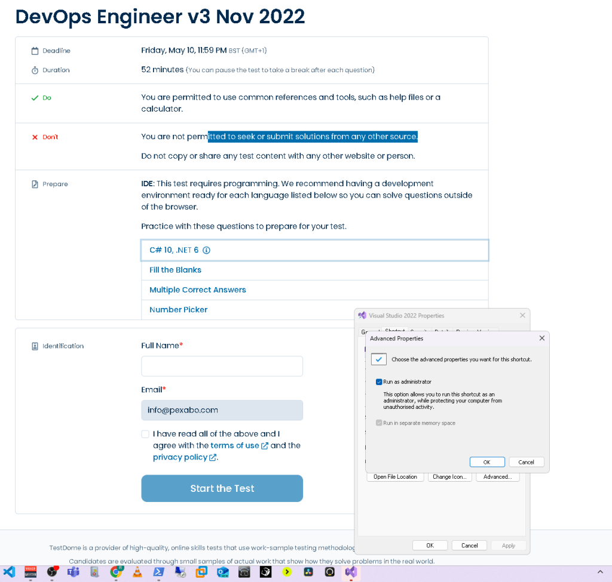This screenshot has width=612, height=582.
Task: Click the ID badge icon beside Identification
Action: [x=35, y=346]
